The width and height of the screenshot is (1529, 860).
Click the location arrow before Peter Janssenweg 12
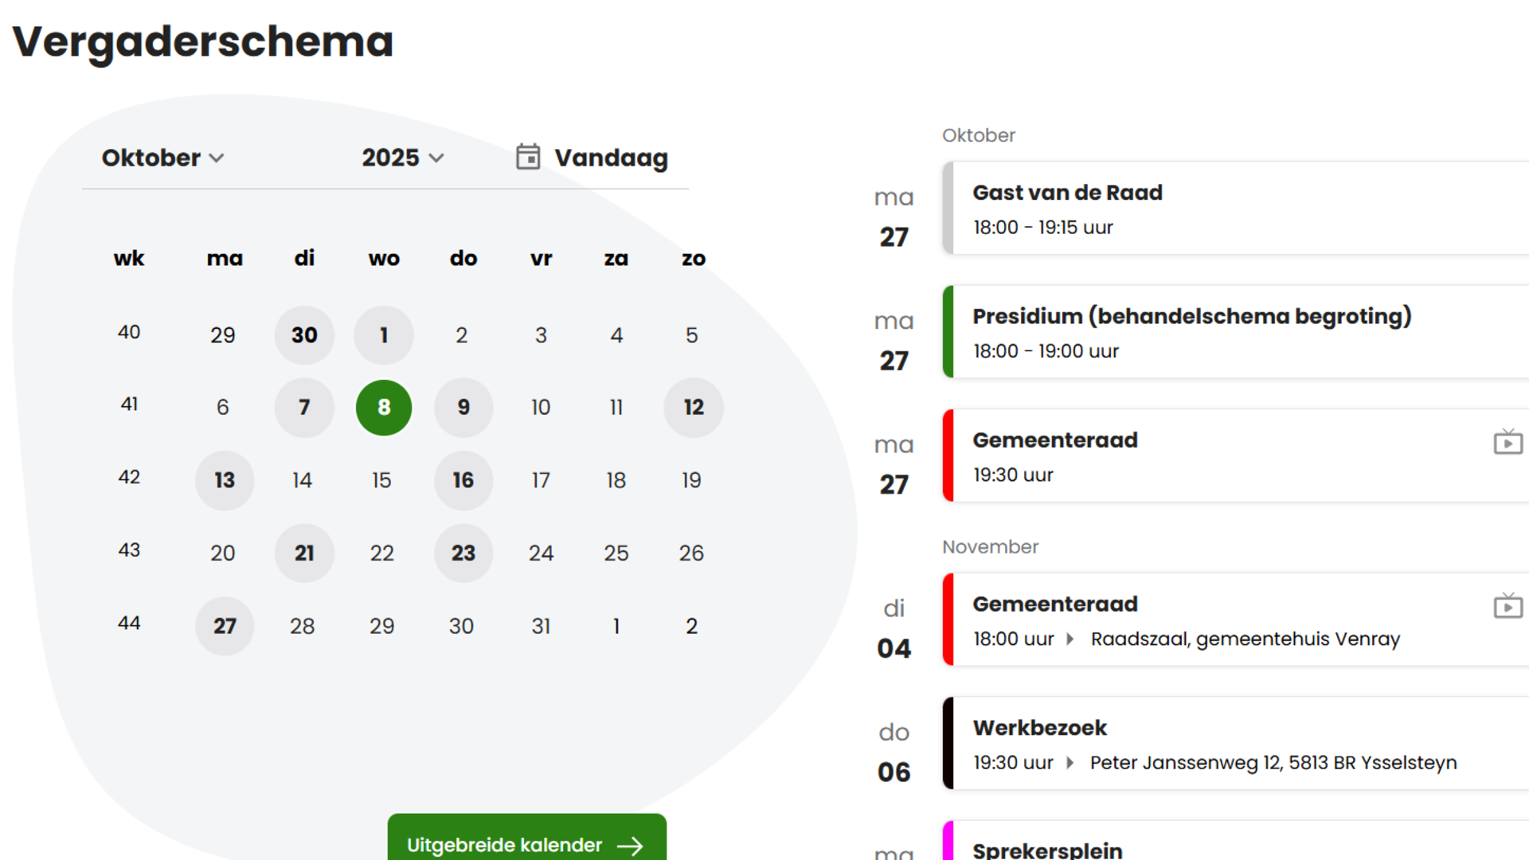click(1070, 763)
